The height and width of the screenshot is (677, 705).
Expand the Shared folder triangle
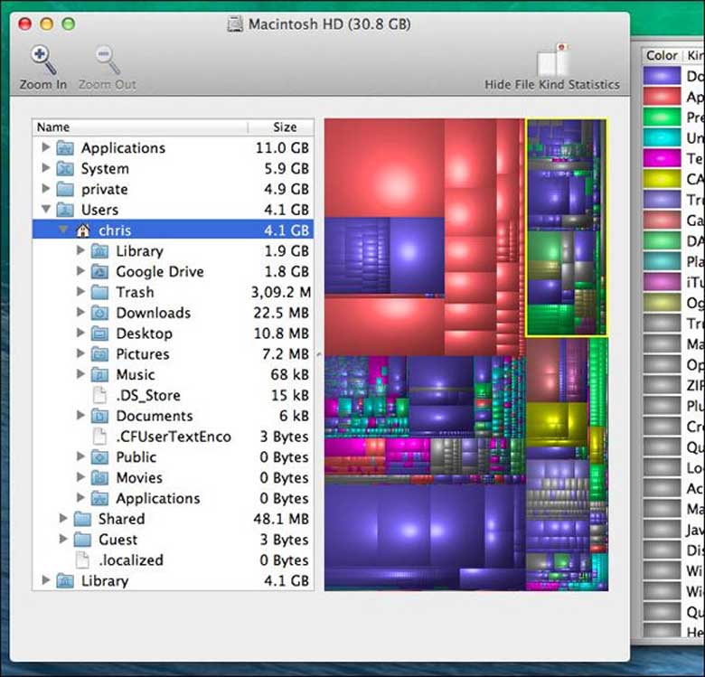63,519
